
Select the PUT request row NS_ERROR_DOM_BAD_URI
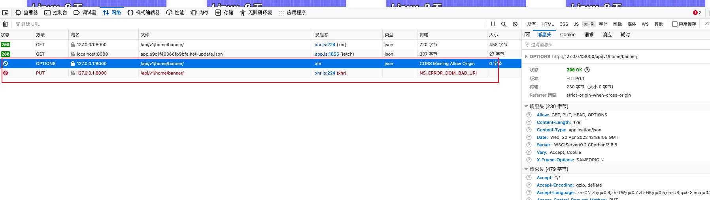coord(261,73)
